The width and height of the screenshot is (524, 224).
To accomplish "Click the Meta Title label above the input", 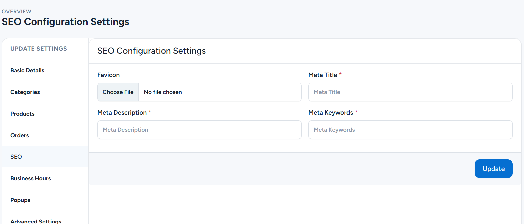I will [x=323, y=75].
